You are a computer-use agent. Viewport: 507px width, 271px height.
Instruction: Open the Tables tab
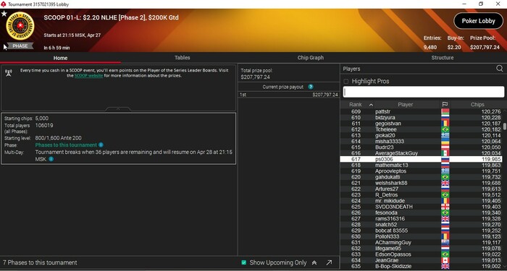(183, 58)
